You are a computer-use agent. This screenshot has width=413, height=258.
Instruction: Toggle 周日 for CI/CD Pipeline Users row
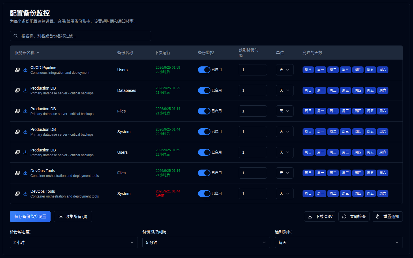(x=308, y=70)
